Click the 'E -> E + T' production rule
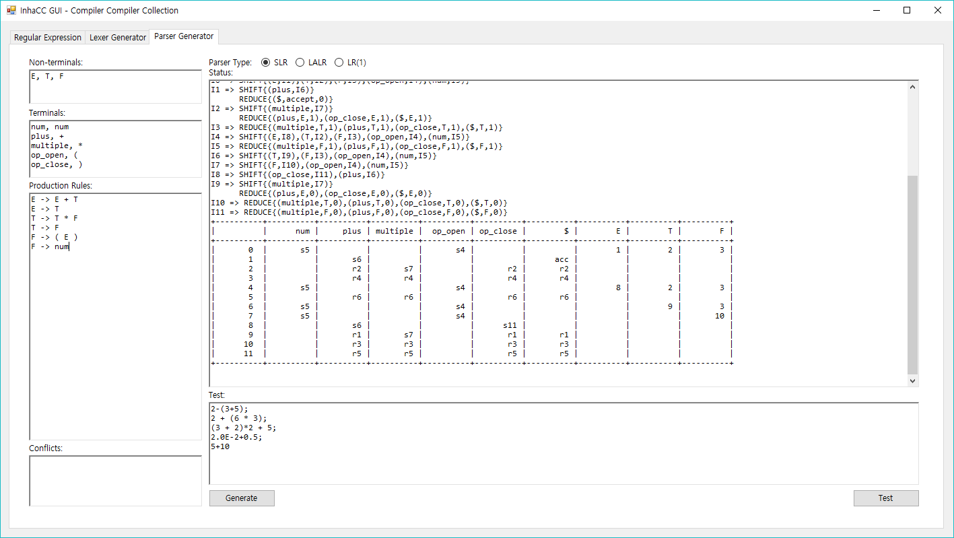The image size is (954, 538). click(x=55, y=200)
